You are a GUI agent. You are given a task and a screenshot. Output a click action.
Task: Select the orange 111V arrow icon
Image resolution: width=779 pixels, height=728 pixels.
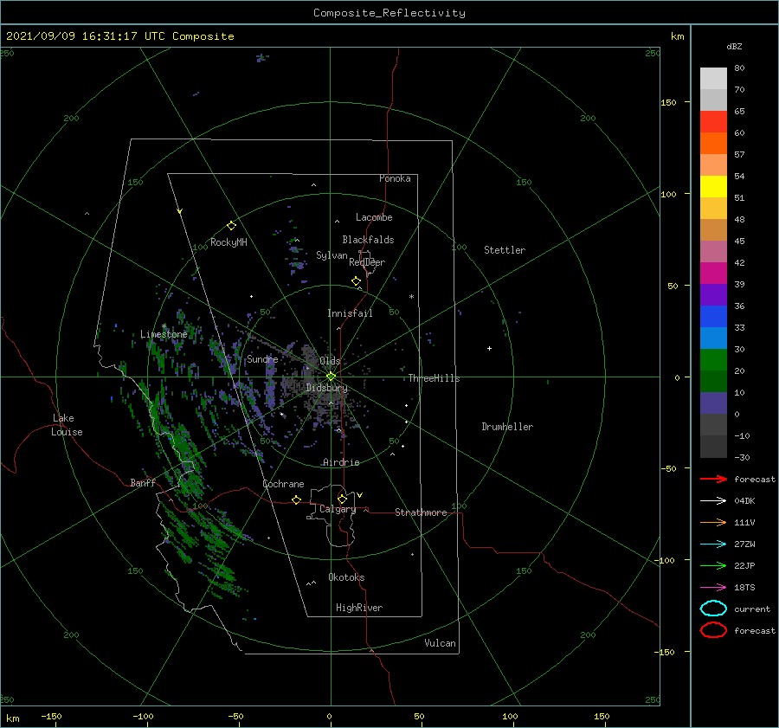point(713,522)
